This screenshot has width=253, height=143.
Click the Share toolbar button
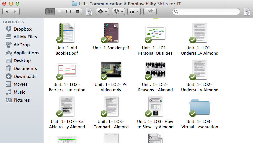click(150, 12)
